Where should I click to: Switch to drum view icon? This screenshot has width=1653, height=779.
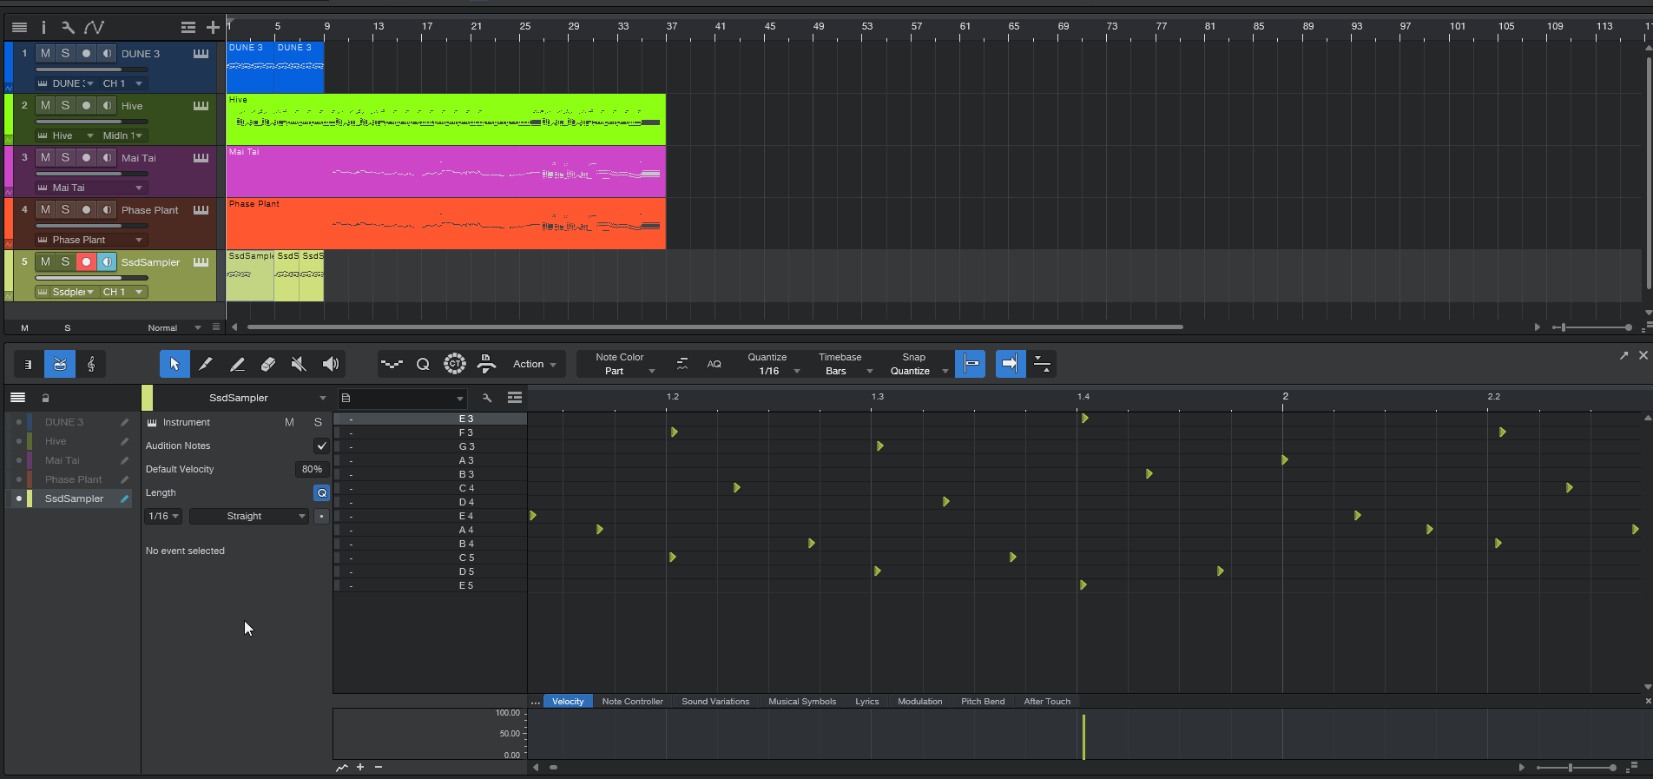pos(60,364)
